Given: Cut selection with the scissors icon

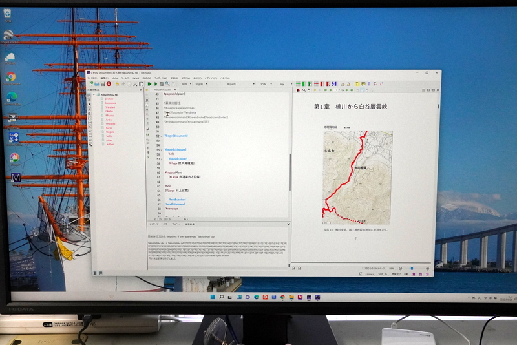Looking at the screenshot, I should 135,84.
